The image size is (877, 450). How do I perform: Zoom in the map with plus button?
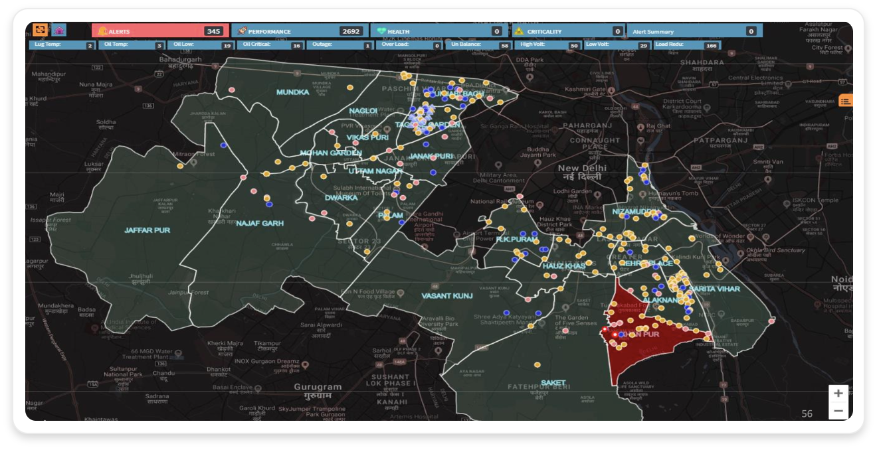pos(838,393)
